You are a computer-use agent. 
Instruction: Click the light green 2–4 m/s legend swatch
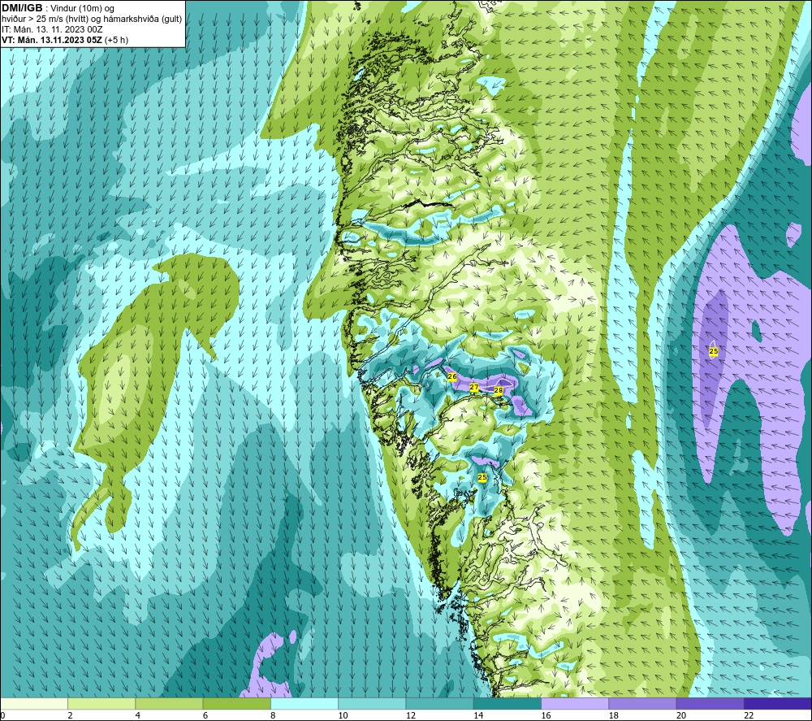pos(101,703)
